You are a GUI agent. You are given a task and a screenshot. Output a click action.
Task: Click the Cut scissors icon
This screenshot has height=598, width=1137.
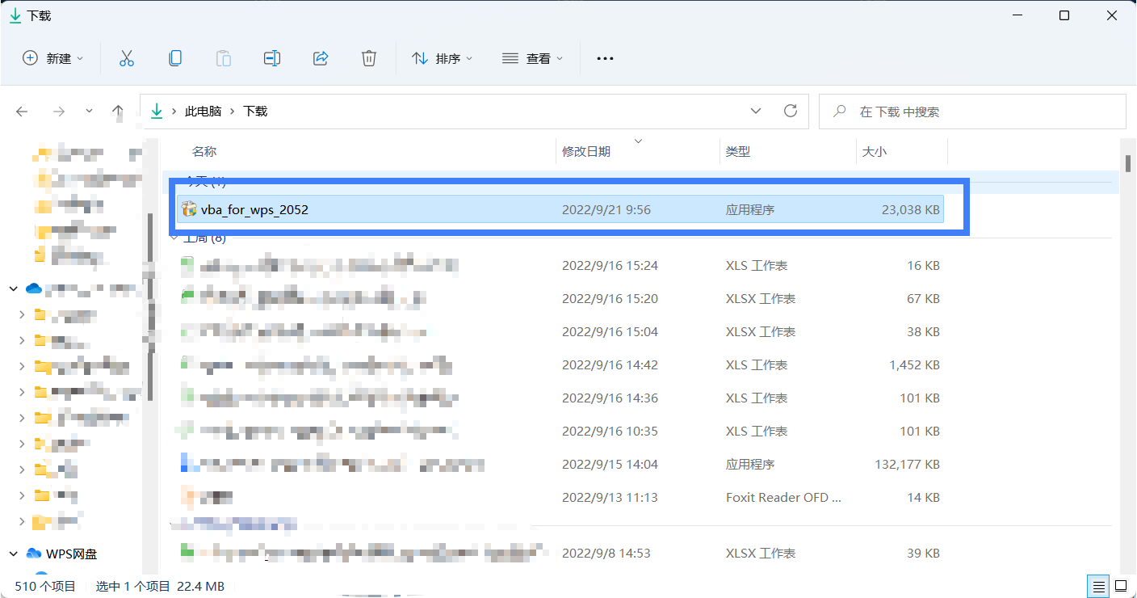pyautogui.click(x=127, y=58)
